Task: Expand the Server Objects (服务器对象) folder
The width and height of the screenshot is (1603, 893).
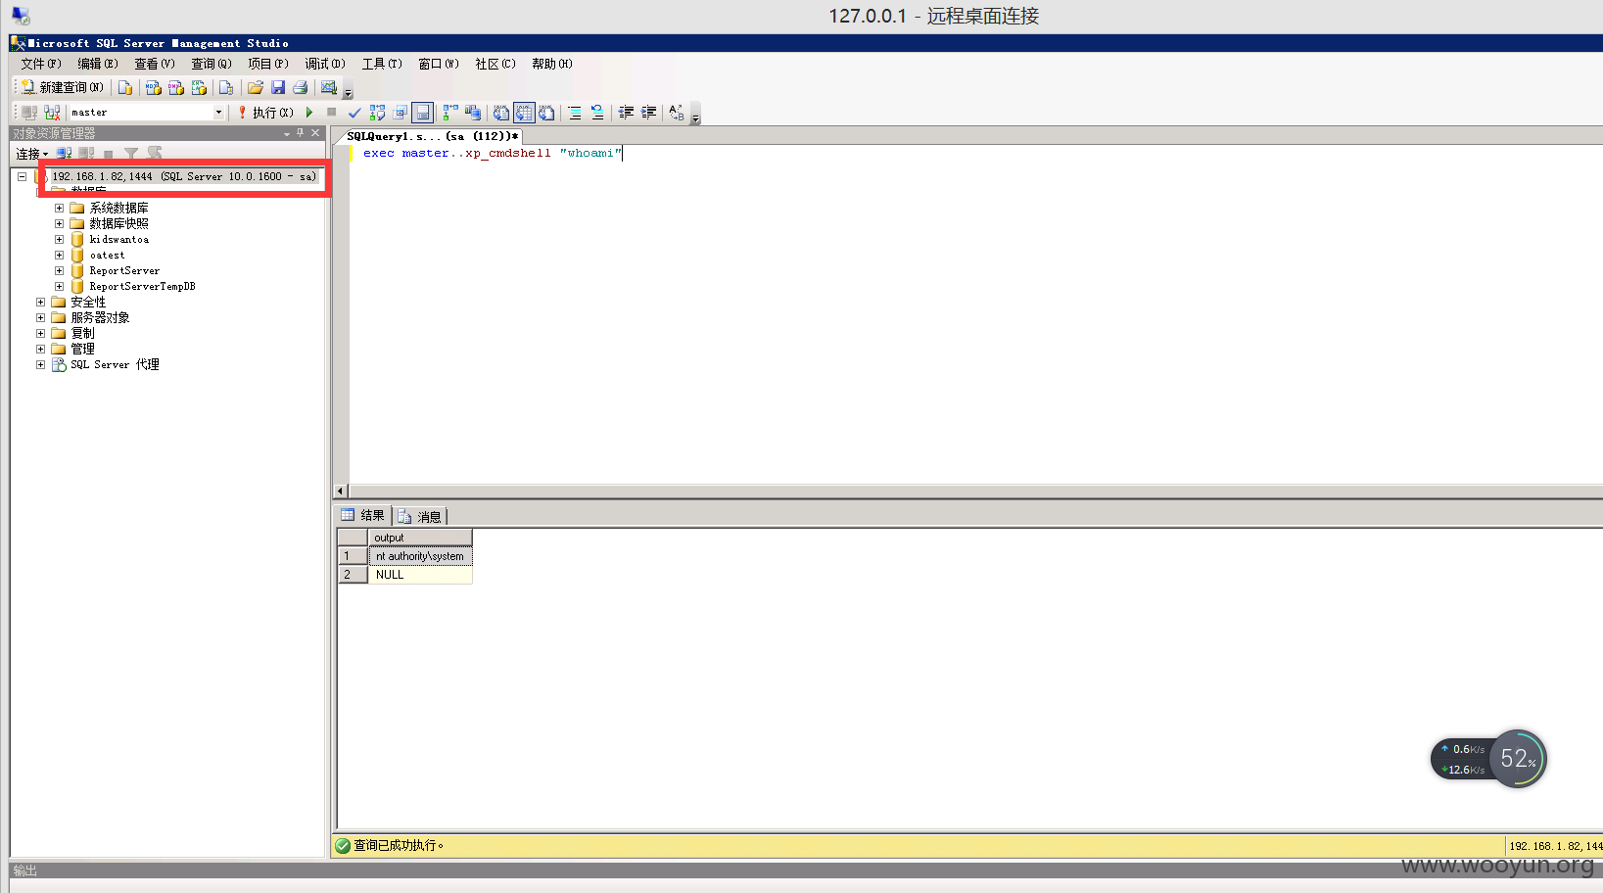Action: point(40,318)
